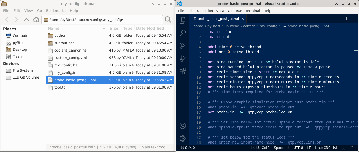
Task: Select Desktop in Places sidebar
Action: [16, 49]
